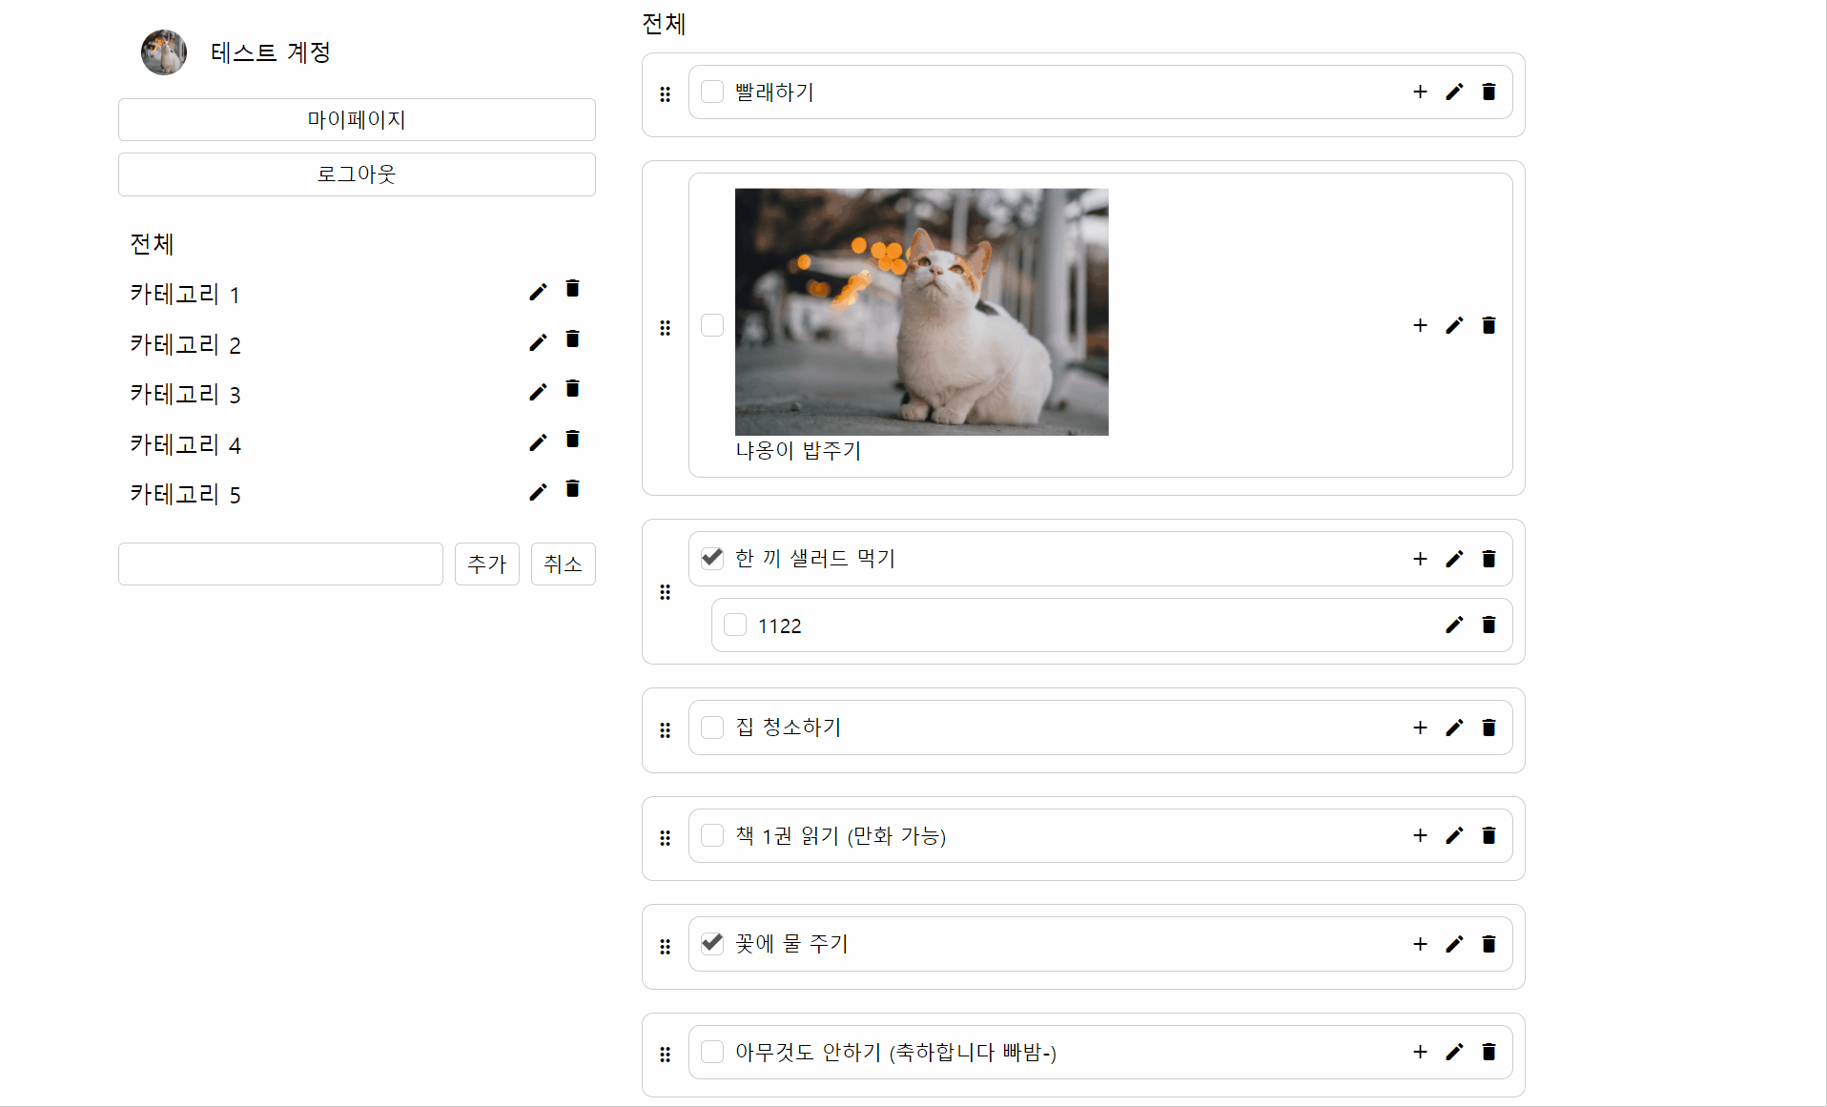Delete the 카테고리 1 category
1827x1107 pixels.
point(572,288)
